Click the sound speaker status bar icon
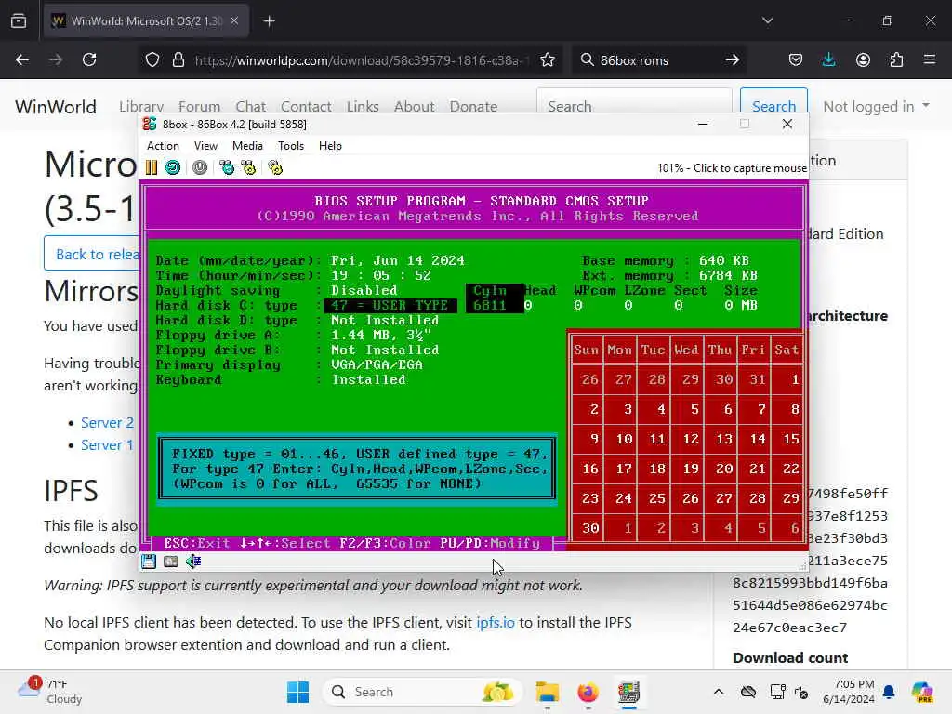 point(193,562)
